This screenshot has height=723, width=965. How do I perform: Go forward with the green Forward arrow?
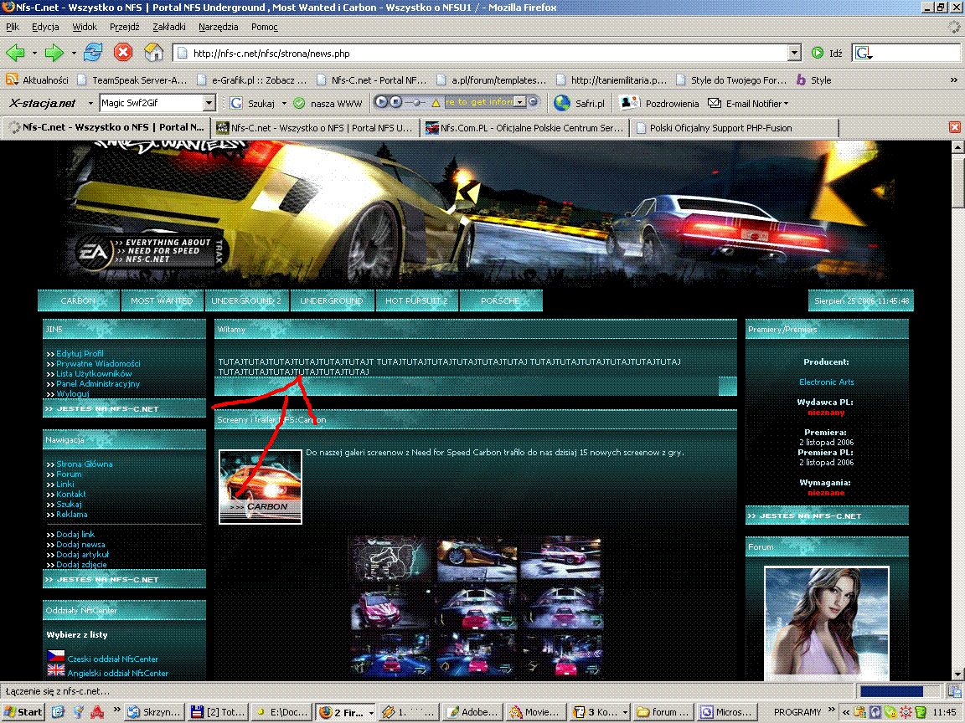click(x=54, y=53)
